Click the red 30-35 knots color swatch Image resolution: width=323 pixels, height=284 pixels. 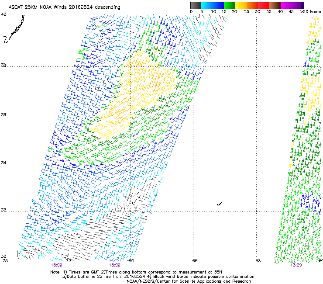(264, 5)
